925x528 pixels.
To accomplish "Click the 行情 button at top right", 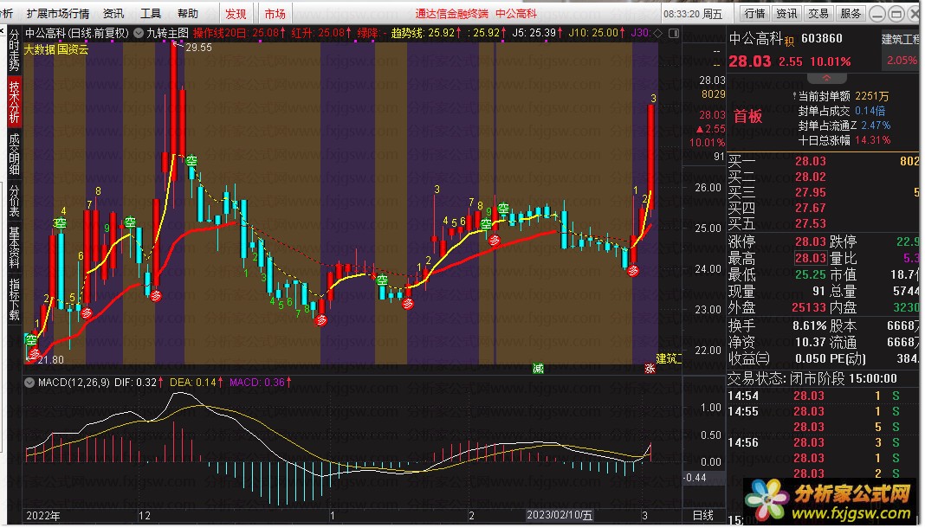I will (754, 13).
